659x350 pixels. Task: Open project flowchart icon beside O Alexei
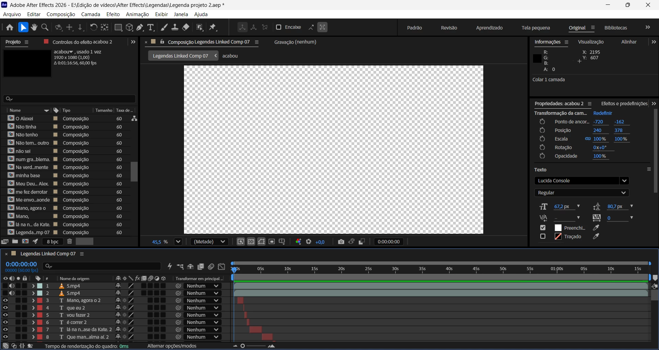[134, 118]
